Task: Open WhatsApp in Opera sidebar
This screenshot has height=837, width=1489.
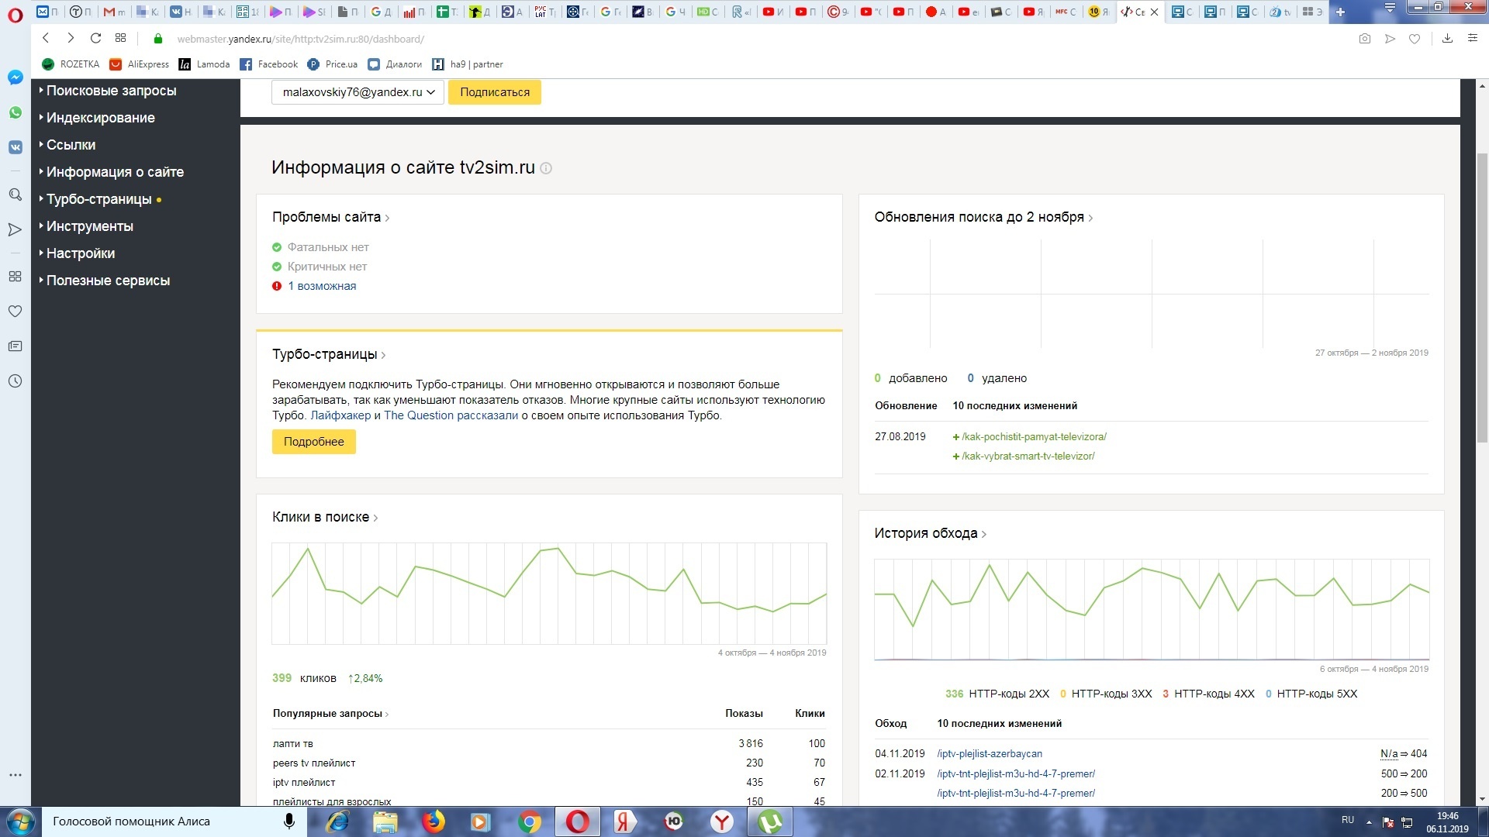Action: coord(15,112)
